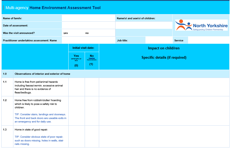Mark the Yes cell for item 1.2

[77, 111]
